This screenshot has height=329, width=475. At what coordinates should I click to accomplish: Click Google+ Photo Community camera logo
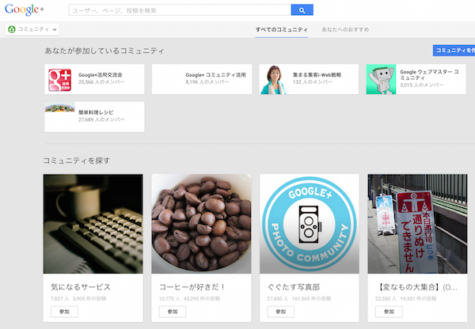pos(310,224)
